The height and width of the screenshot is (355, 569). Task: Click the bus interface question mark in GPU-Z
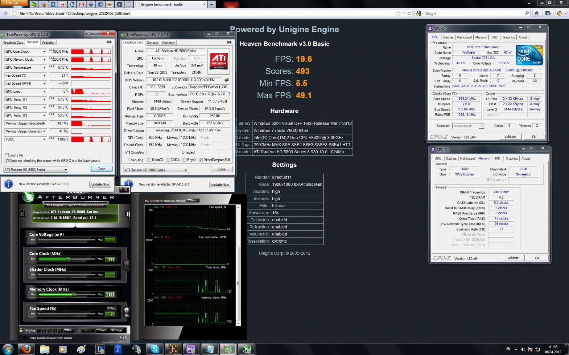pyautogui.click(x=229, y=94)
